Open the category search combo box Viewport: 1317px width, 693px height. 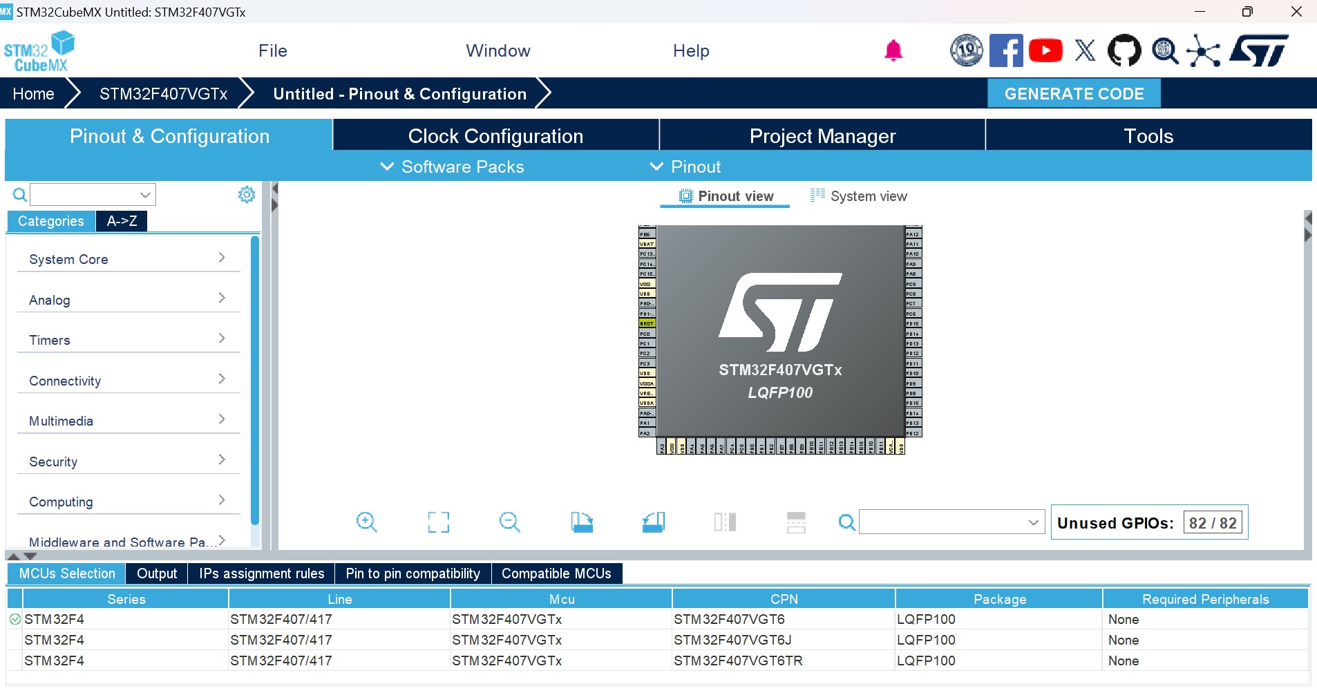[93, 195]
